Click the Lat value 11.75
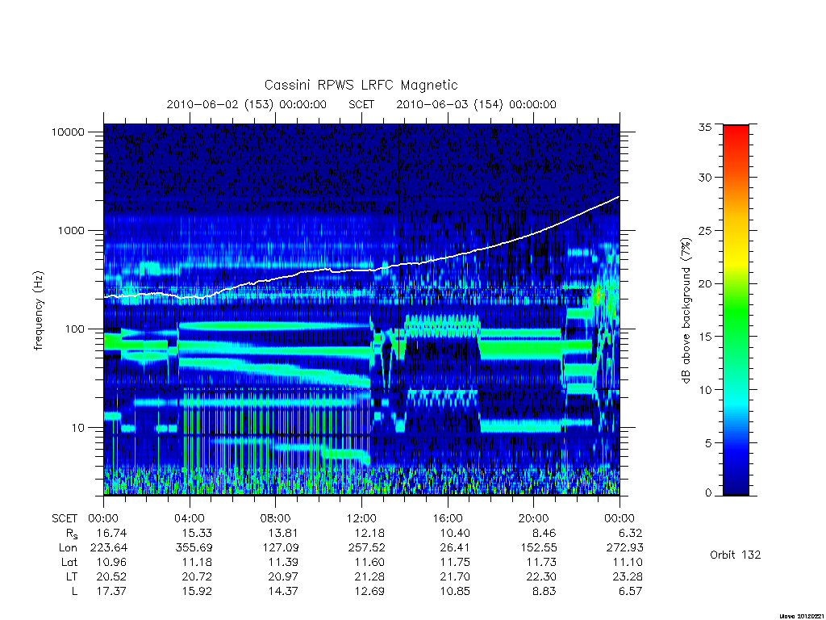Image resolution: width=826 pixels, height=620 pixels. (457, 562)
